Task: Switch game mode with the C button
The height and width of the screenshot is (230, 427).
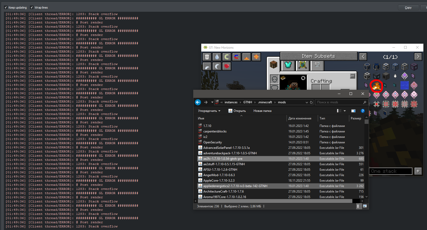Action: click(227, 57)
